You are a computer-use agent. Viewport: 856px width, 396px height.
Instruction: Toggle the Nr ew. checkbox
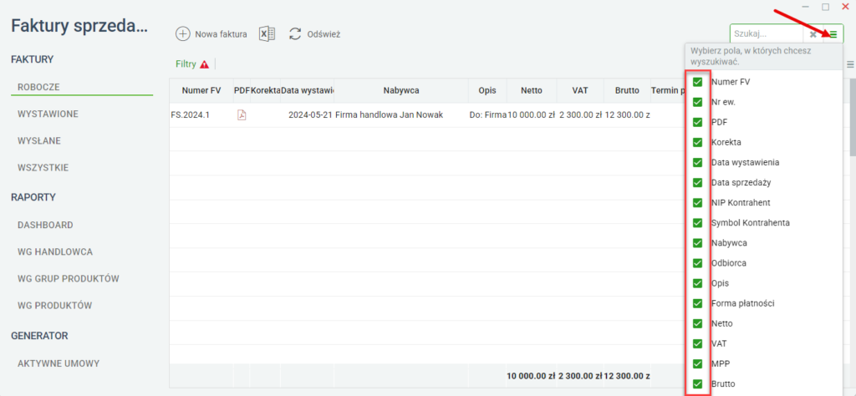tap(697, 102)
